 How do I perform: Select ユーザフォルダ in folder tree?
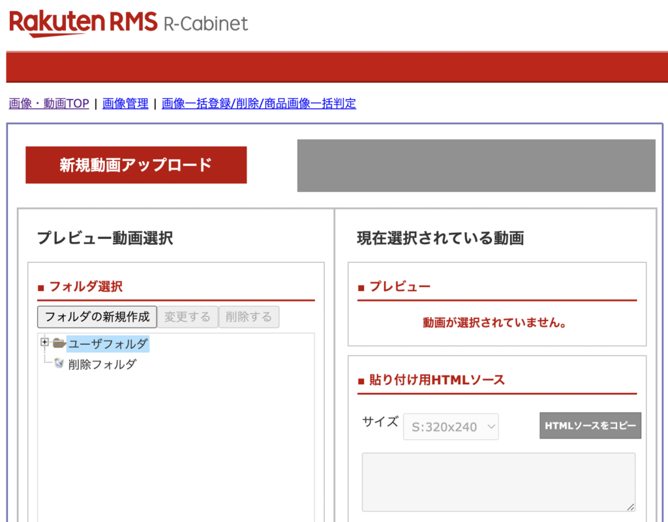click(x=108, y=344)
